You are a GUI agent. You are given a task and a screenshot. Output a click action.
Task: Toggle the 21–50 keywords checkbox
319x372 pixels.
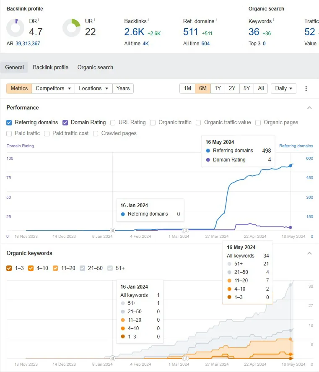(x=82, y=268)
